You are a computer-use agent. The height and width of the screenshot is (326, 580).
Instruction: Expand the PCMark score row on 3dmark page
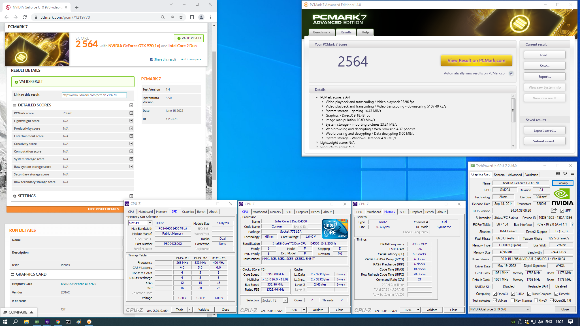(x=131, y=113)
